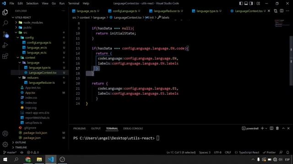Image resolution: width=293 pixels, height=164 pixels.
Task: Close the LanguageContext.tsx tab
Action: tap(269, 11)
